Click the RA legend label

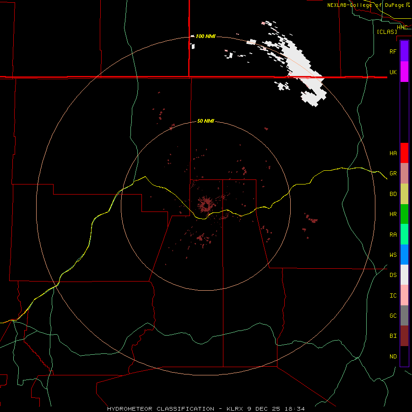click(393, 235)
